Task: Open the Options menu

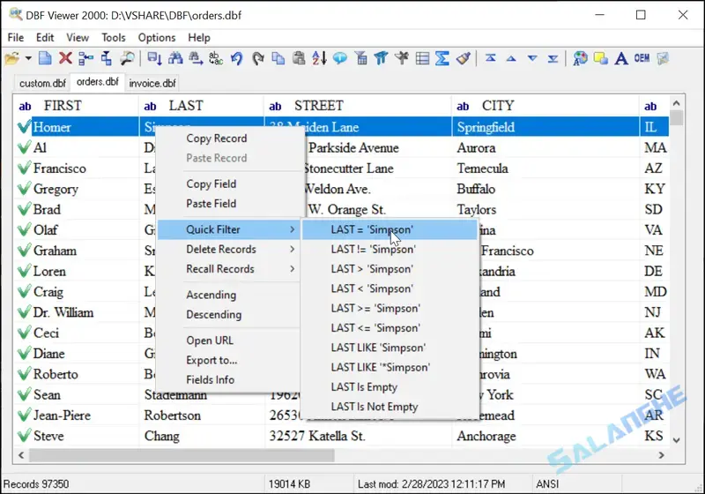Action: (157, 37)
